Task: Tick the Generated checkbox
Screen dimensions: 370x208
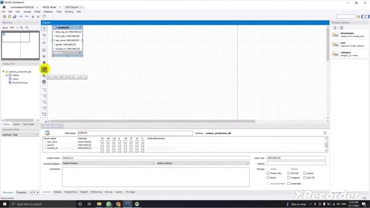Action: pyautogui.click(x=288, y=184)
